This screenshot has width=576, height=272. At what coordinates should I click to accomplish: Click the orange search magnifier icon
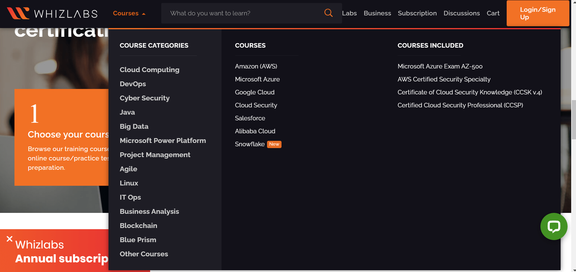(x=328, y=13)
